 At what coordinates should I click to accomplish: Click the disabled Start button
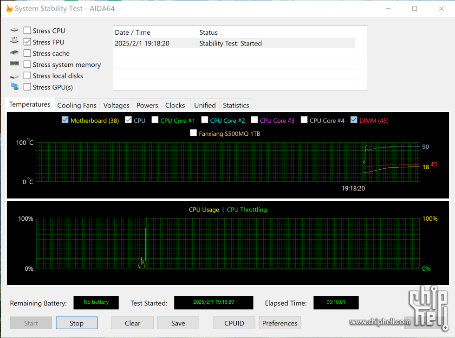31,323
